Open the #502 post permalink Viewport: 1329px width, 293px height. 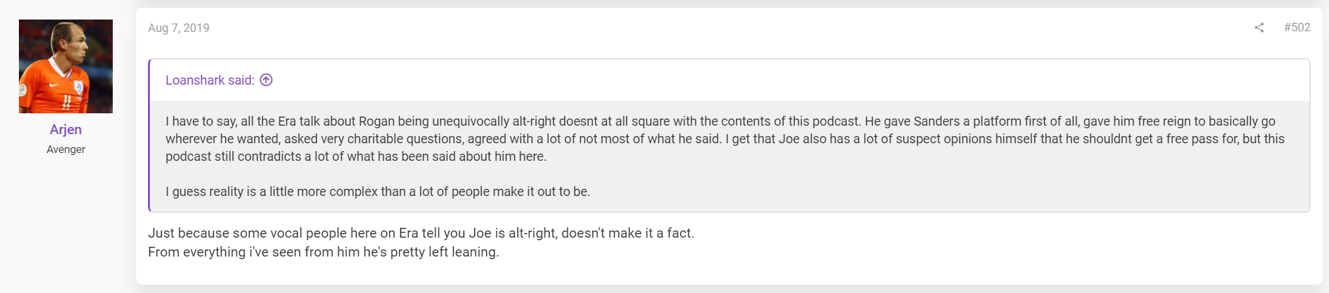pyautogui.click(x=1297, y=27)
